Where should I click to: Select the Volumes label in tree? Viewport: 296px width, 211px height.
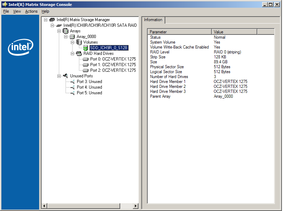click(x=91, y=42)
